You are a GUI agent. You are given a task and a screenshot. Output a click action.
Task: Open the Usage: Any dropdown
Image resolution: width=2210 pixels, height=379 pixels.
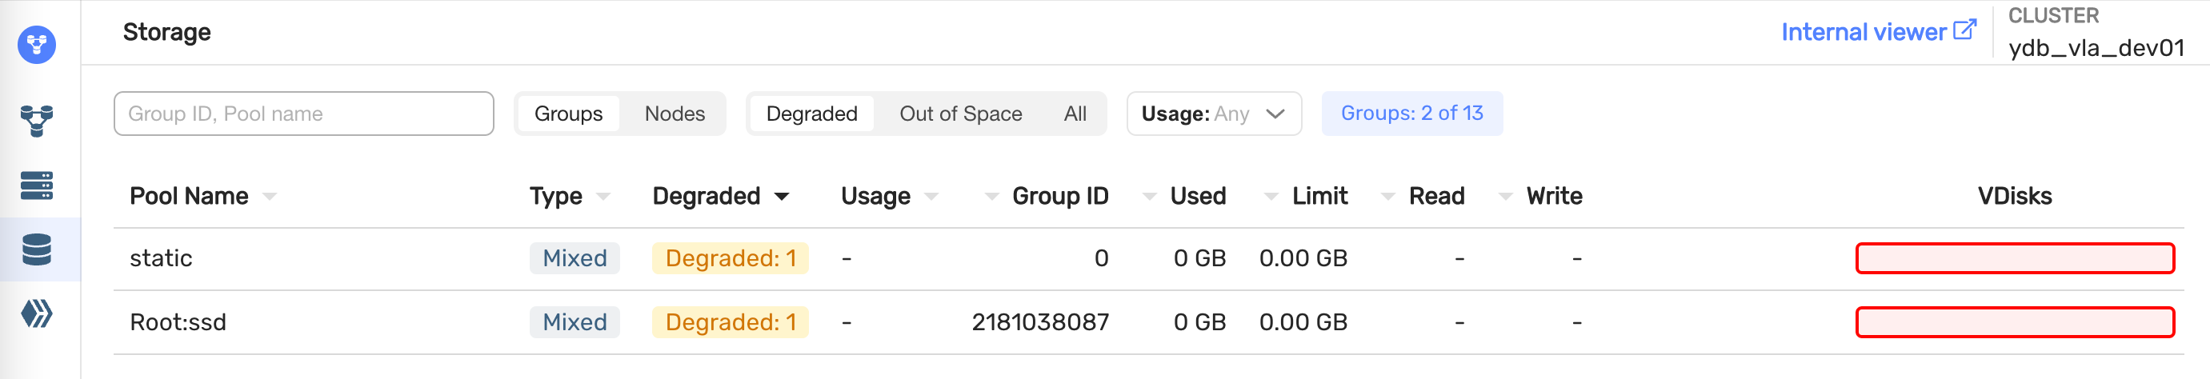coord(1213,114)
